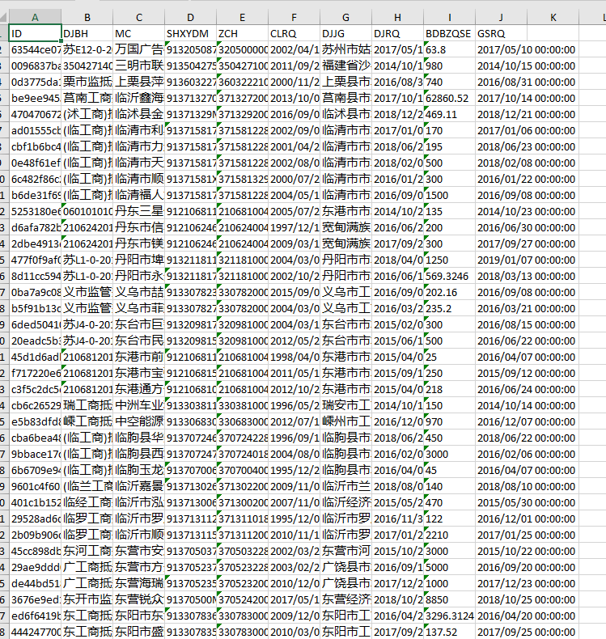The height and width of the screenshot is (639, 606).
Task: Select ID cell starting 0096837b
Action: pos(35,66)
